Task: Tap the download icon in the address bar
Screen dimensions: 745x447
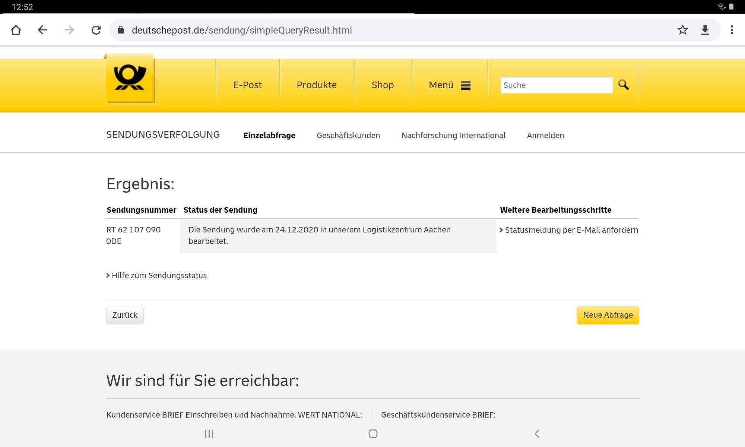Action: [705, 30]
